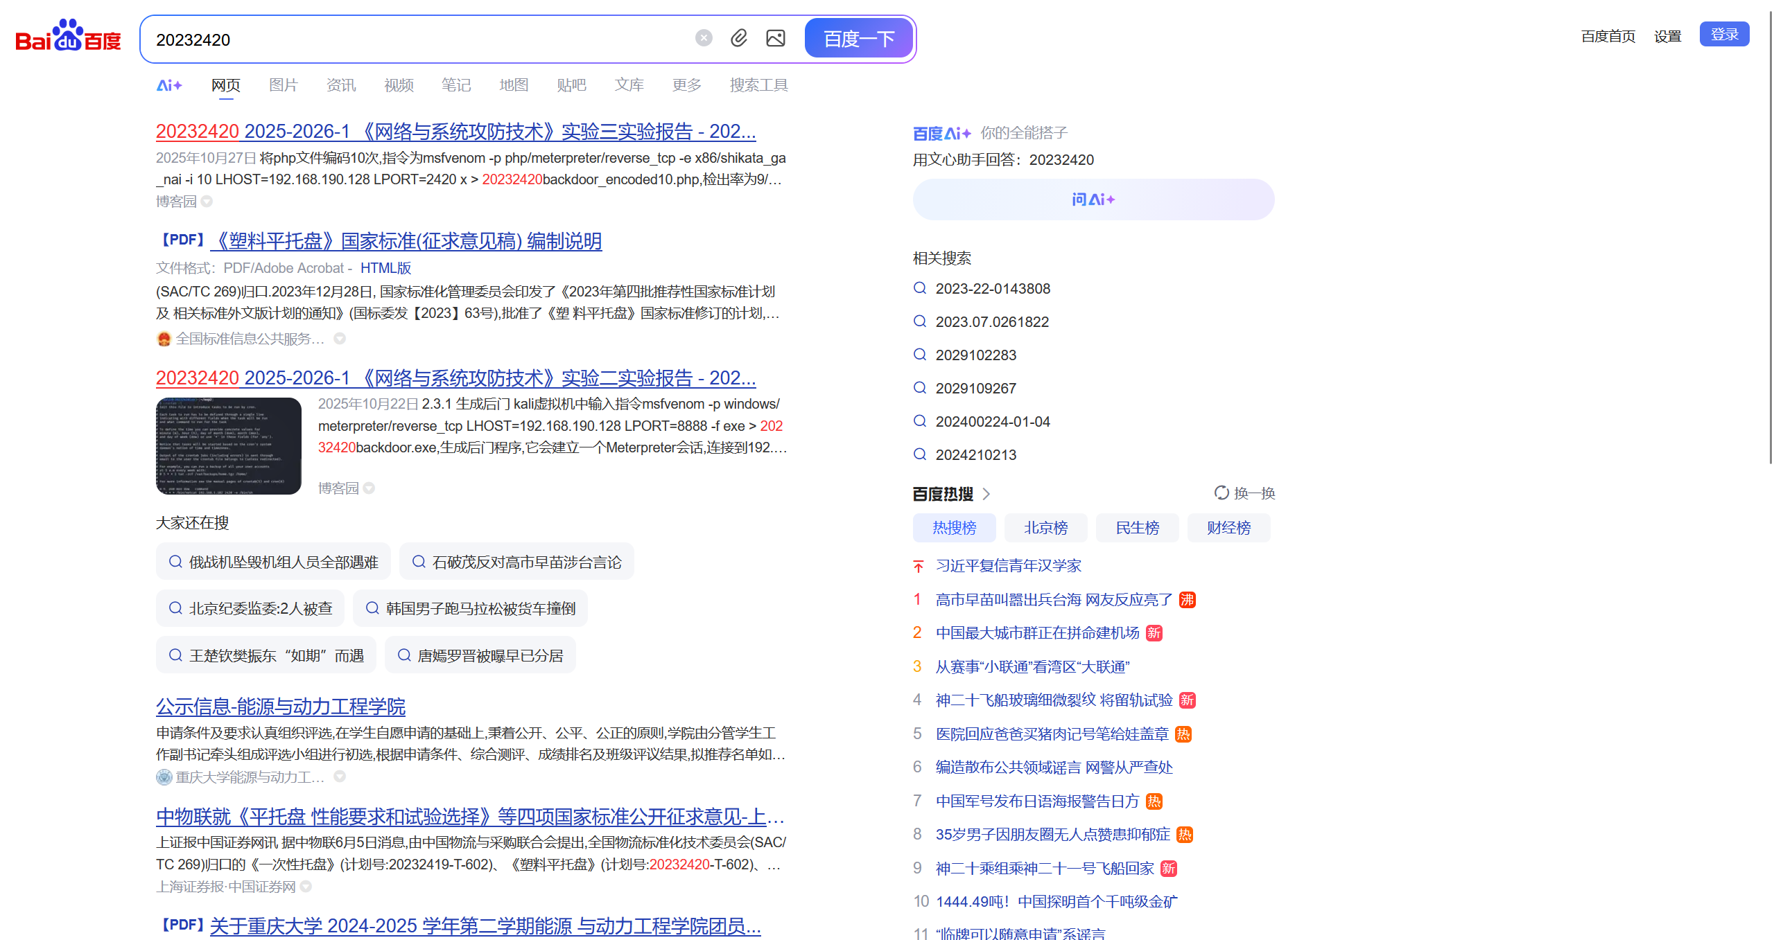Open Baidu image search via camera icon
Viewport: 1774px width, 940px height.
[775, 38]
